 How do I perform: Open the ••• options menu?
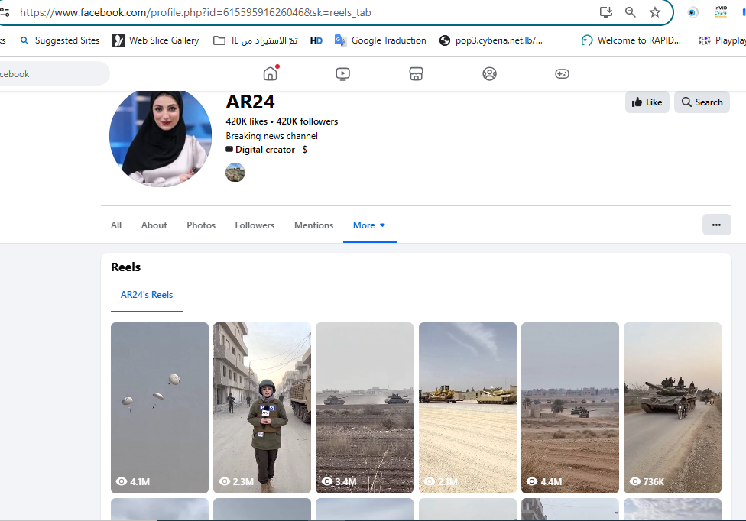click(716, 225)
